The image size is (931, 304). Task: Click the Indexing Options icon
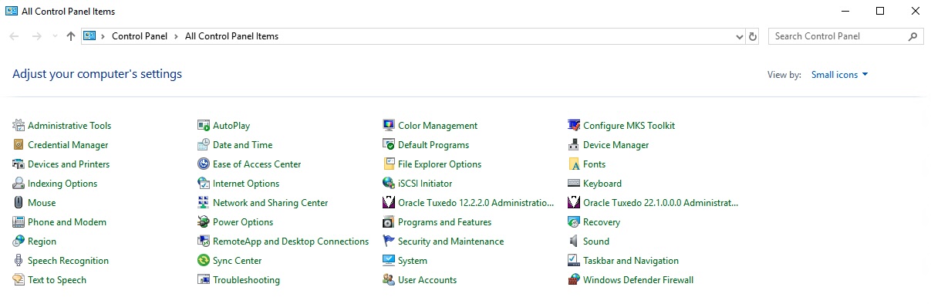coord(19,184)
